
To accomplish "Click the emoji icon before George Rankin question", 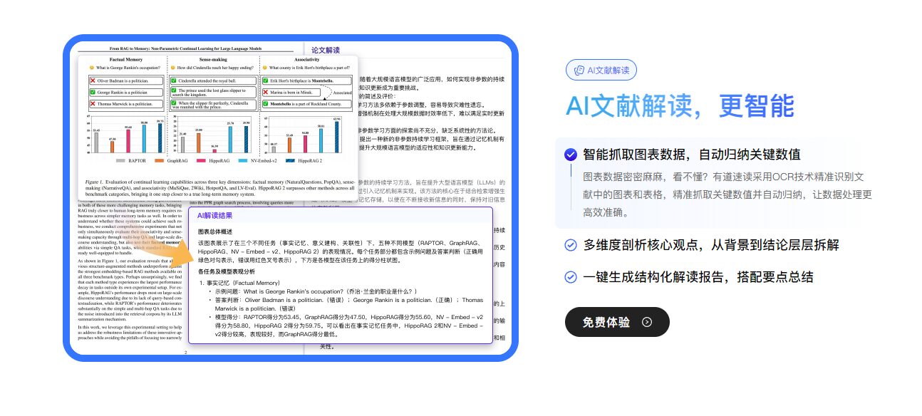I will click(x=91, y=68).
